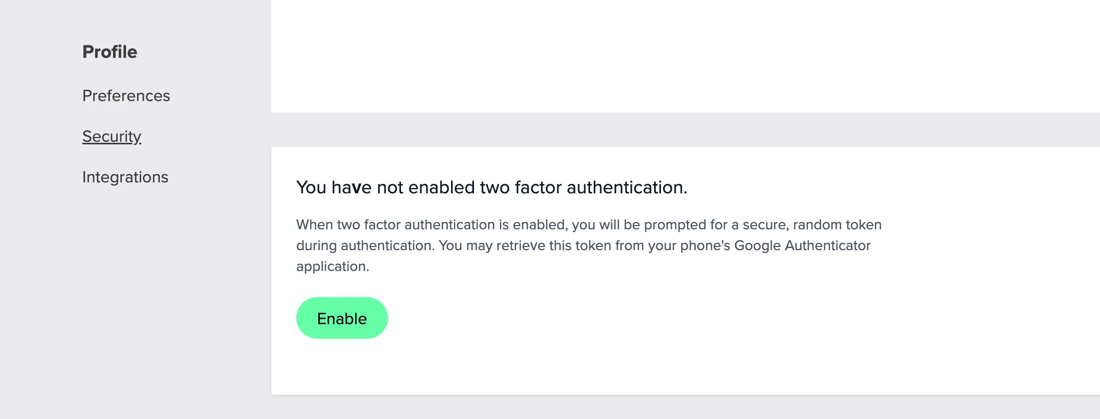Open account Preferences from navigation
The height and width of the screenshot is (419, 1100).
click(x=126, y=95)
